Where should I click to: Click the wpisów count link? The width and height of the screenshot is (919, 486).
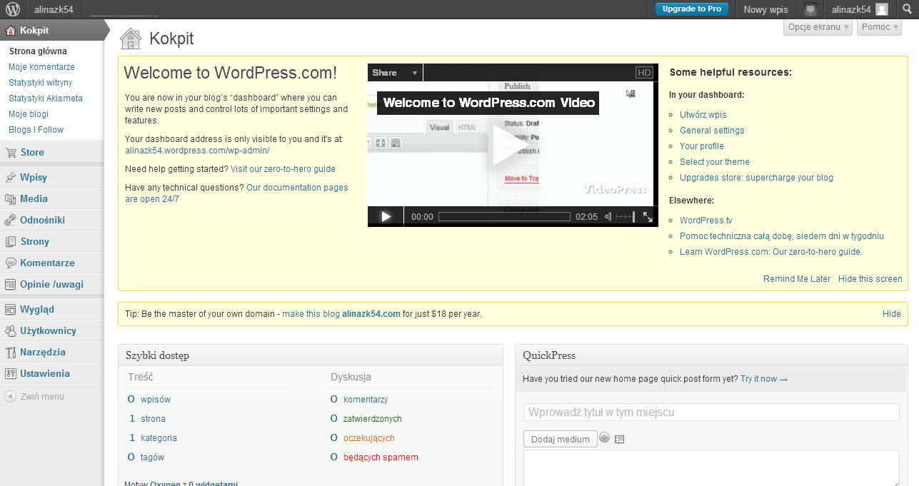tap(156, 400)
